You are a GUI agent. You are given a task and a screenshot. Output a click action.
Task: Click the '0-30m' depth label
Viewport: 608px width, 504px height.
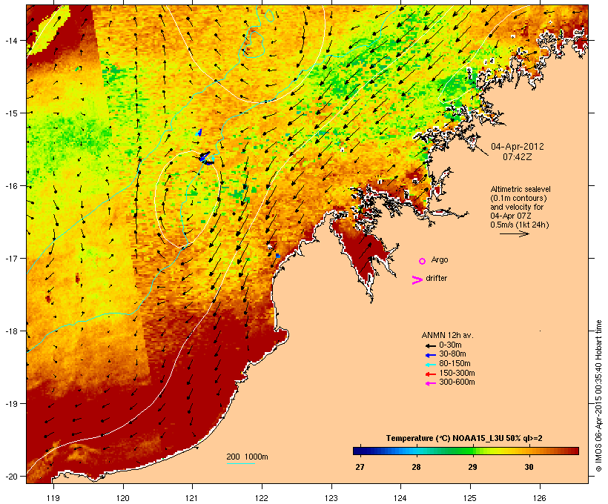pos(450,345)
